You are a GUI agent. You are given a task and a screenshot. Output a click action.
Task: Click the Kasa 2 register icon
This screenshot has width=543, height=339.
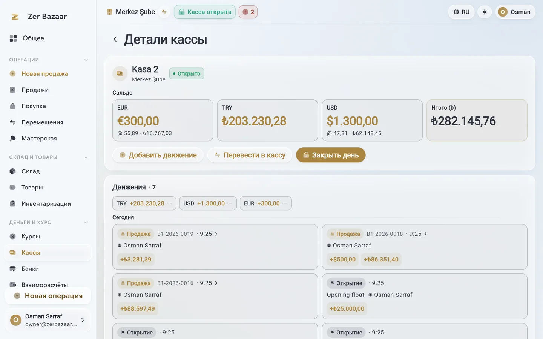coord(120,73)
